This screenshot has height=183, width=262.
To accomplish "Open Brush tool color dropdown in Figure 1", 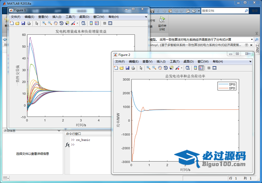I will pyautogui.click(x=77, y=23).
